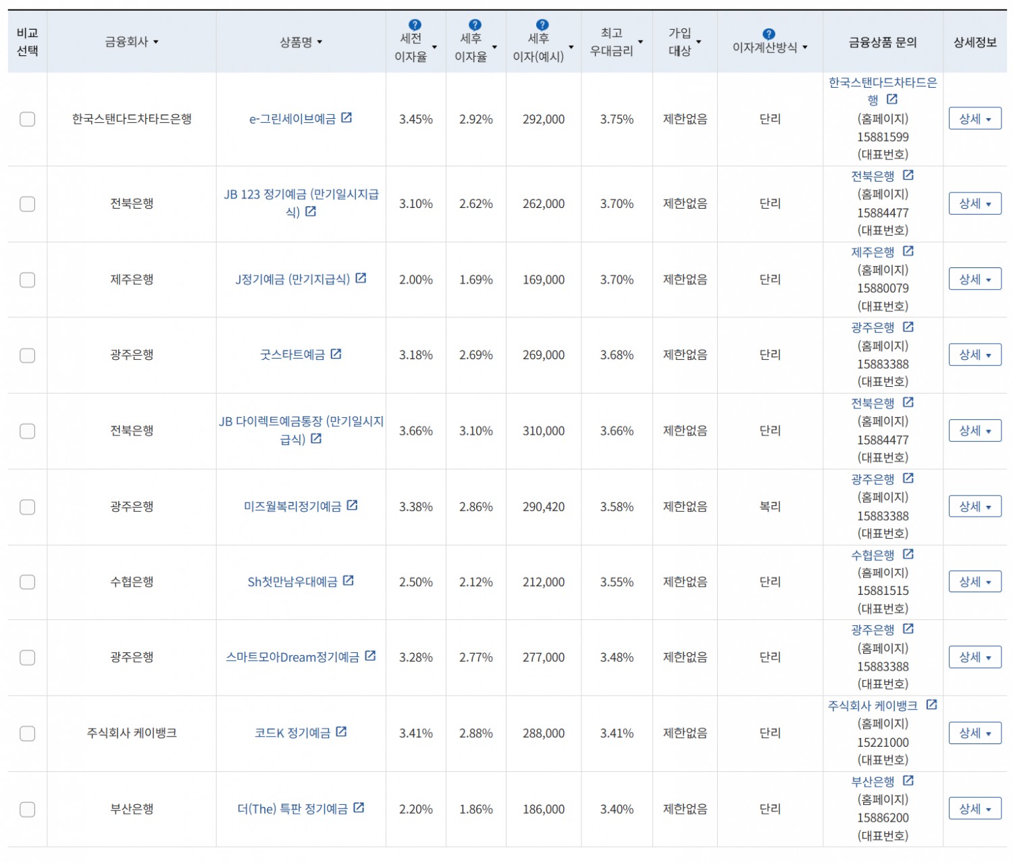Open the 세전 이자율 help tooltip icon
This screenshot has width=1013, height=863.
coord(415,25)
